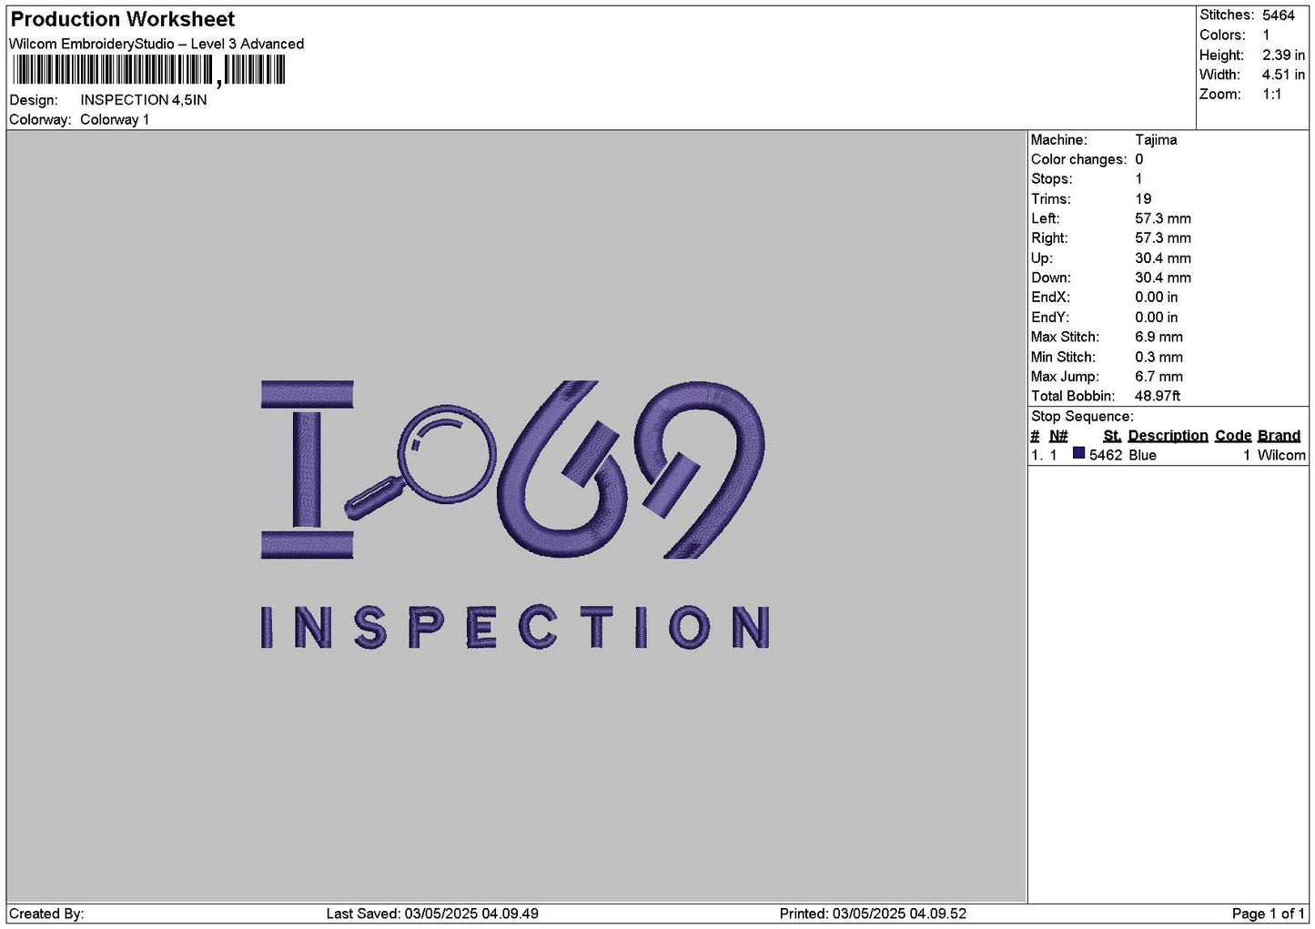Click the Min Stitch value 0.3 mm
The width and height of the screenshot is (1315, 929).
[x=1159, y=357]
